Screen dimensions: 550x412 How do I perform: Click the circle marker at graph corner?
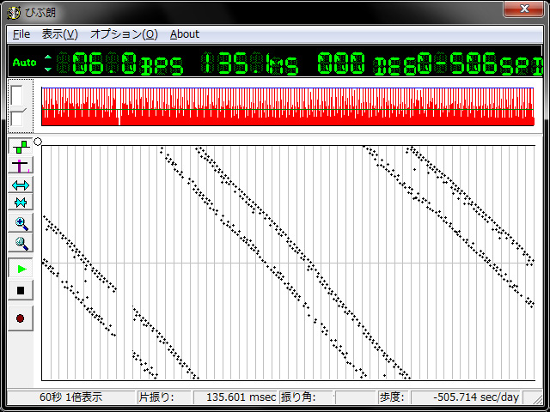click(x=38, y=142)
